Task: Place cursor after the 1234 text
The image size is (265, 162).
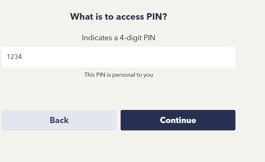Action: click(22, 57)
